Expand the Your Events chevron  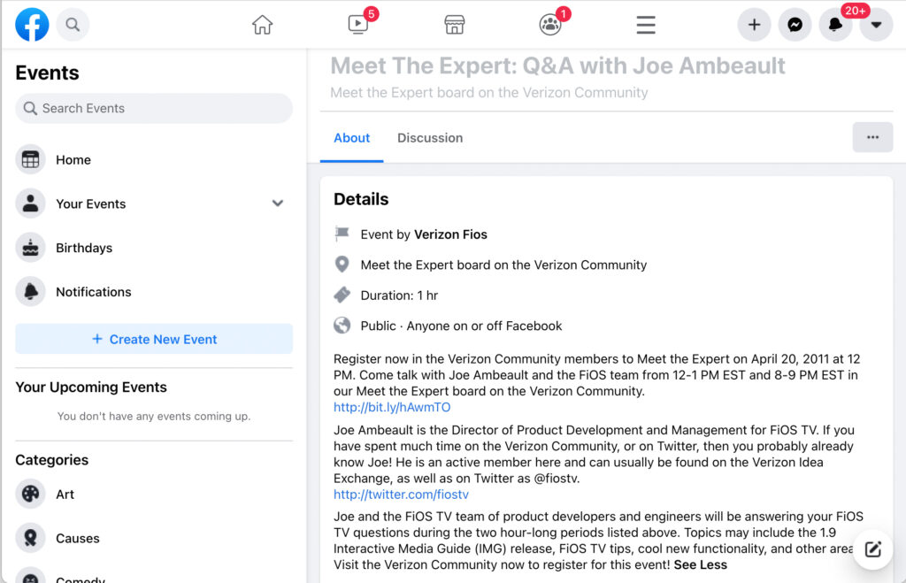point(277,203)
